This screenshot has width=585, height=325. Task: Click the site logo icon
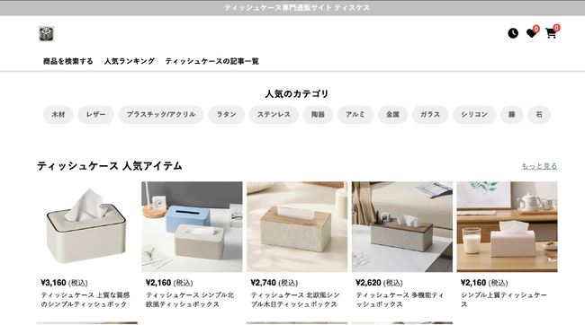(47, 34)
